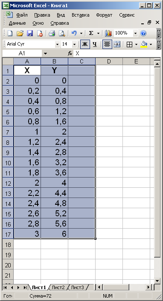
Task: Open the font size dropdown showing 14
Action: [74, 45]
